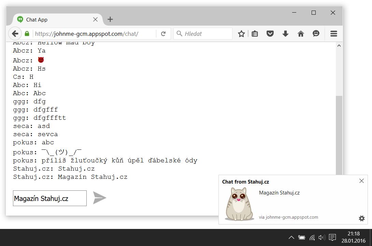This screenshot has width=372, height=246.
Task: Send the message with the arrow icon
Action: pyautogui.click(x=99, y=198)
